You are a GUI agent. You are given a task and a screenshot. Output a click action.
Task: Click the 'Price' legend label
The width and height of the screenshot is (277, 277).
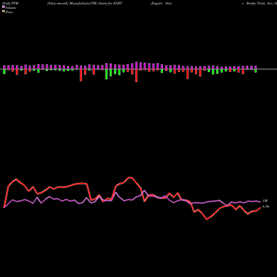[x=9, y=12]
